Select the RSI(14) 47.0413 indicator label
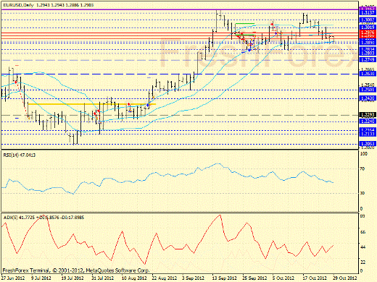The height and width of the screenshot is (282, 377). click(20, 155)
